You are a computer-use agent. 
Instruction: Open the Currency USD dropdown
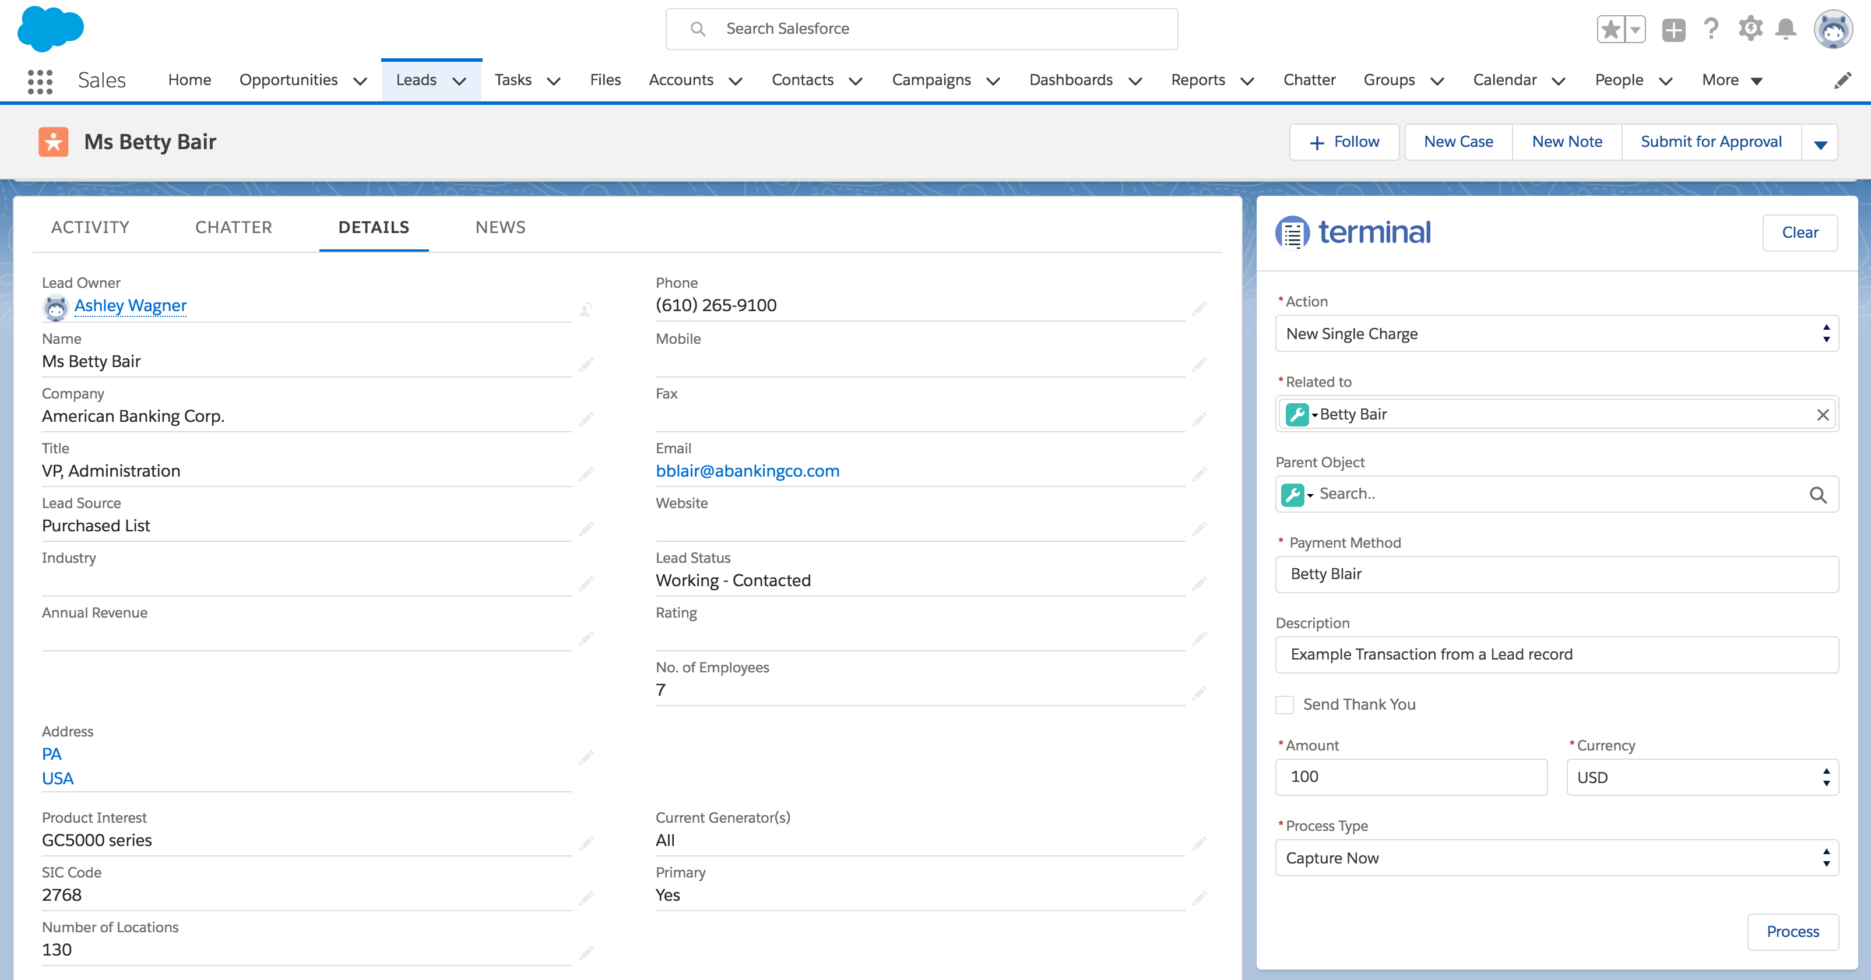[x=1702, y=777]
